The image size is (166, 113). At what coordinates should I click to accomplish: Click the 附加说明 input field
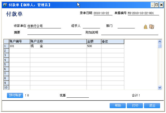pos(130,32)
